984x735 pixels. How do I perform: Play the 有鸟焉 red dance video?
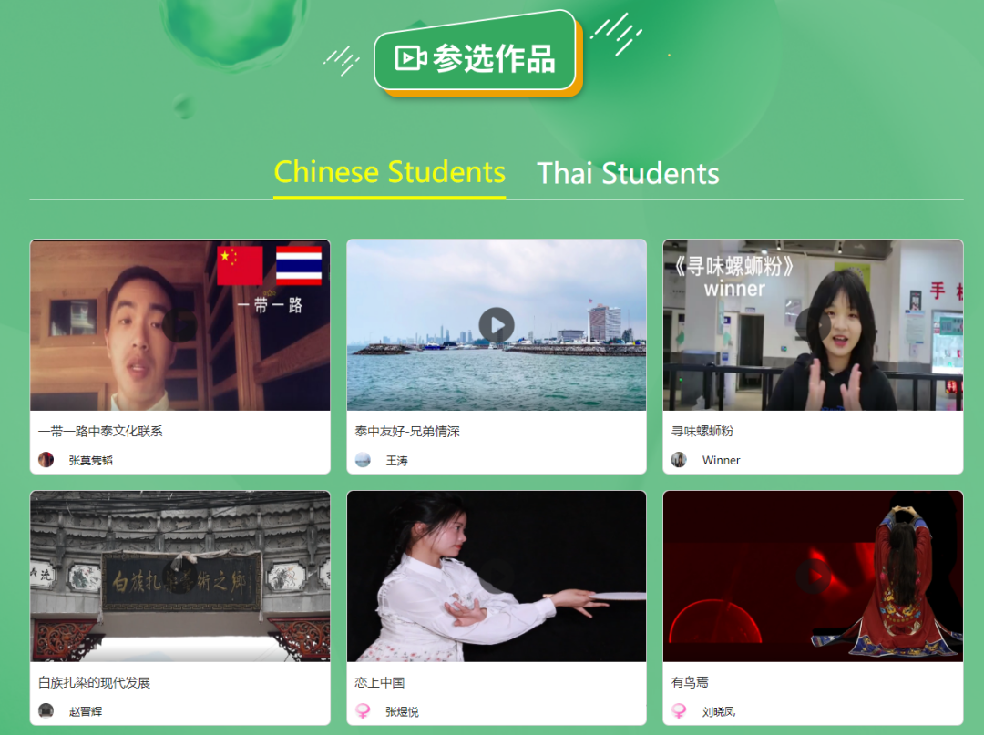pyautogui.click(x=814, y=576)
